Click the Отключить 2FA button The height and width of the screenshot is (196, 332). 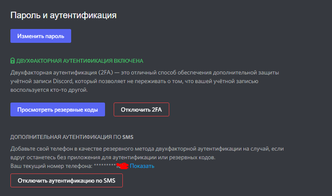(141, 109)
